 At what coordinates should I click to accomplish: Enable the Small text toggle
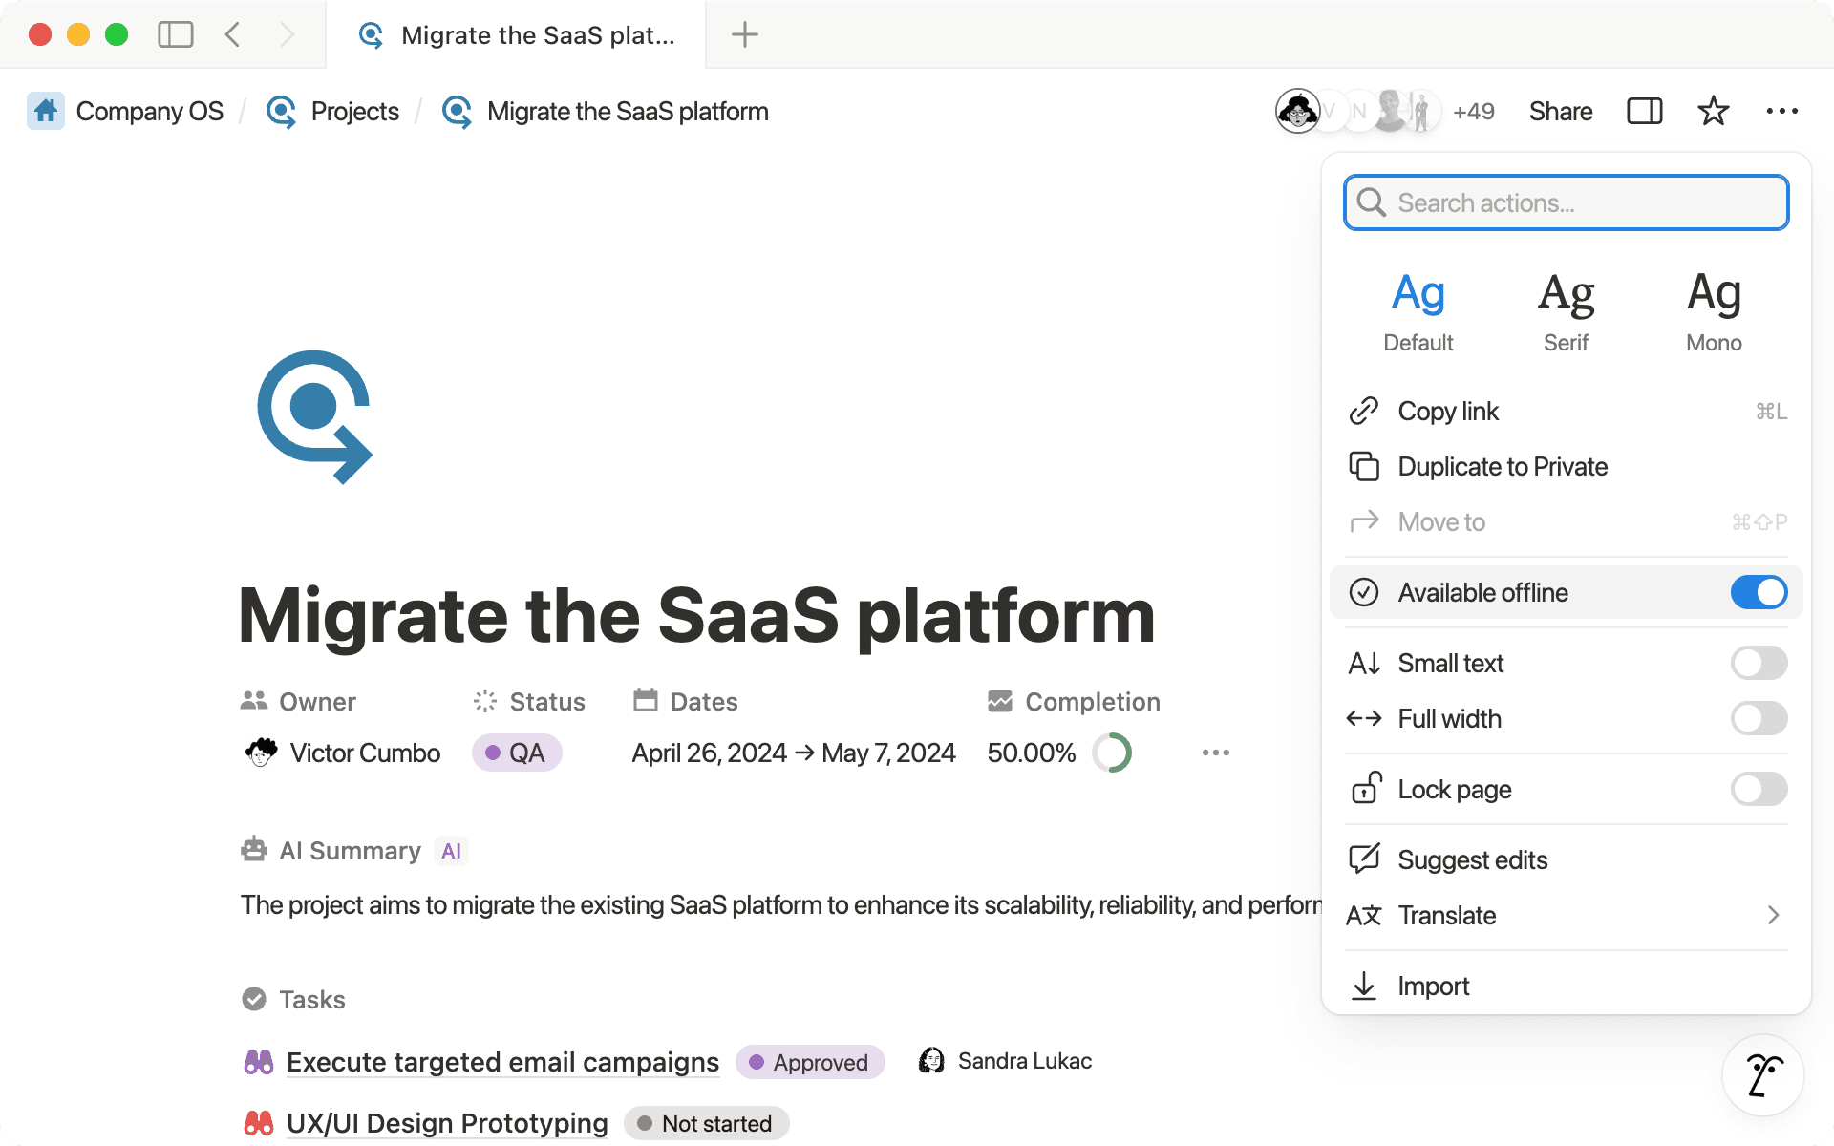pos(1758,663)
